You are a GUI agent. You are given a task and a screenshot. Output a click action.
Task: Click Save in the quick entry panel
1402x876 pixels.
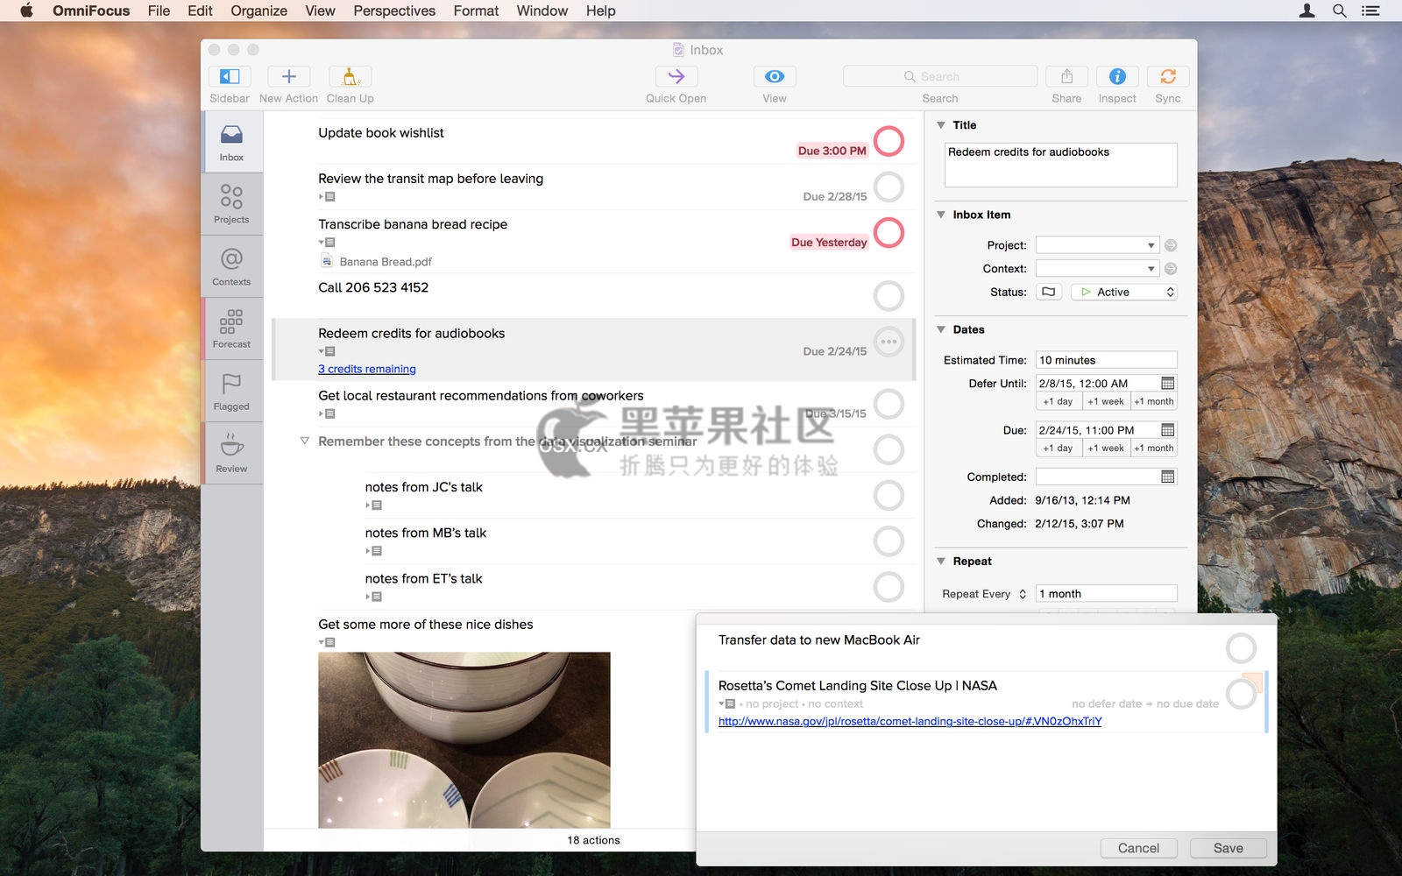(1228, 848)
